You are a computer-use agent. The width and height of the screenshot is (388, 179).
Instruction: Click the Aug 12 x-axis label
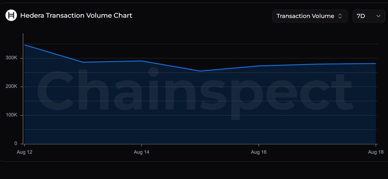pos(25,152)
